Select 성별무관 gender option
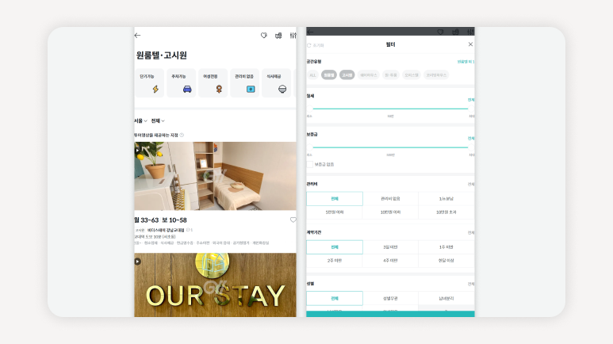Image resolution: width=613 pixels, height=344 pixels. pos(390,298)
